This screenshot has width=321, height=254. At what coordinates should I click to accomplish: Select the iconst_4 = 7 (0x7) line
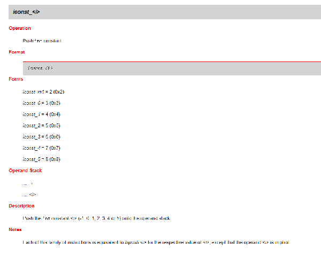[41, 148]
